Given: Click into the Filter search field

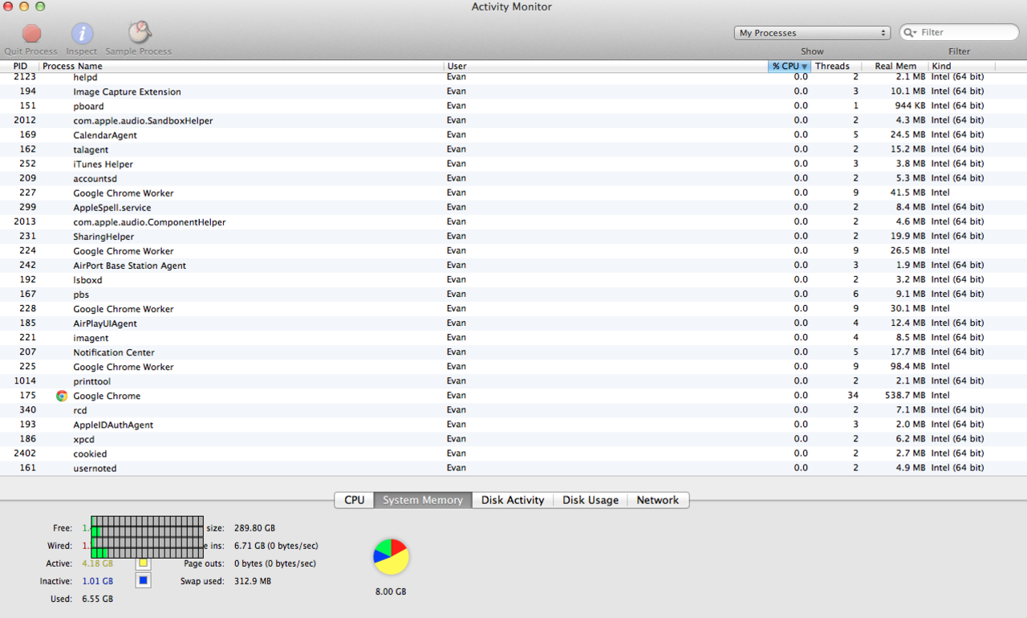Looking at the screenshot, I should tap(960, 33).
